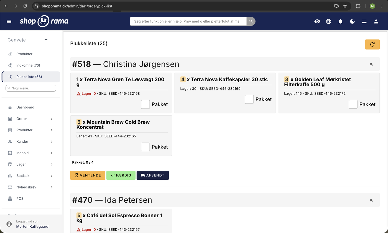Screen dimensions: 388x233
Task: Expand the Produkter menu chevron
Action: tap(52, 130)
